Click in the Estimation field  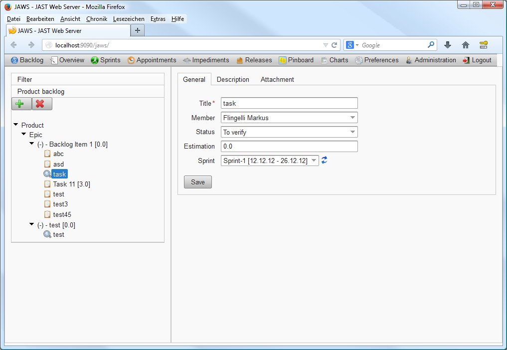pos(289,146)
